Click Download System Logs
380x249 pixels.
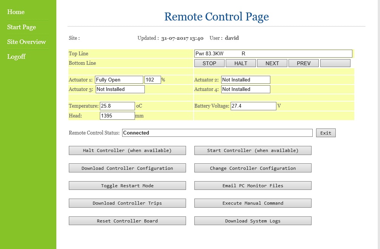(253, 221)
